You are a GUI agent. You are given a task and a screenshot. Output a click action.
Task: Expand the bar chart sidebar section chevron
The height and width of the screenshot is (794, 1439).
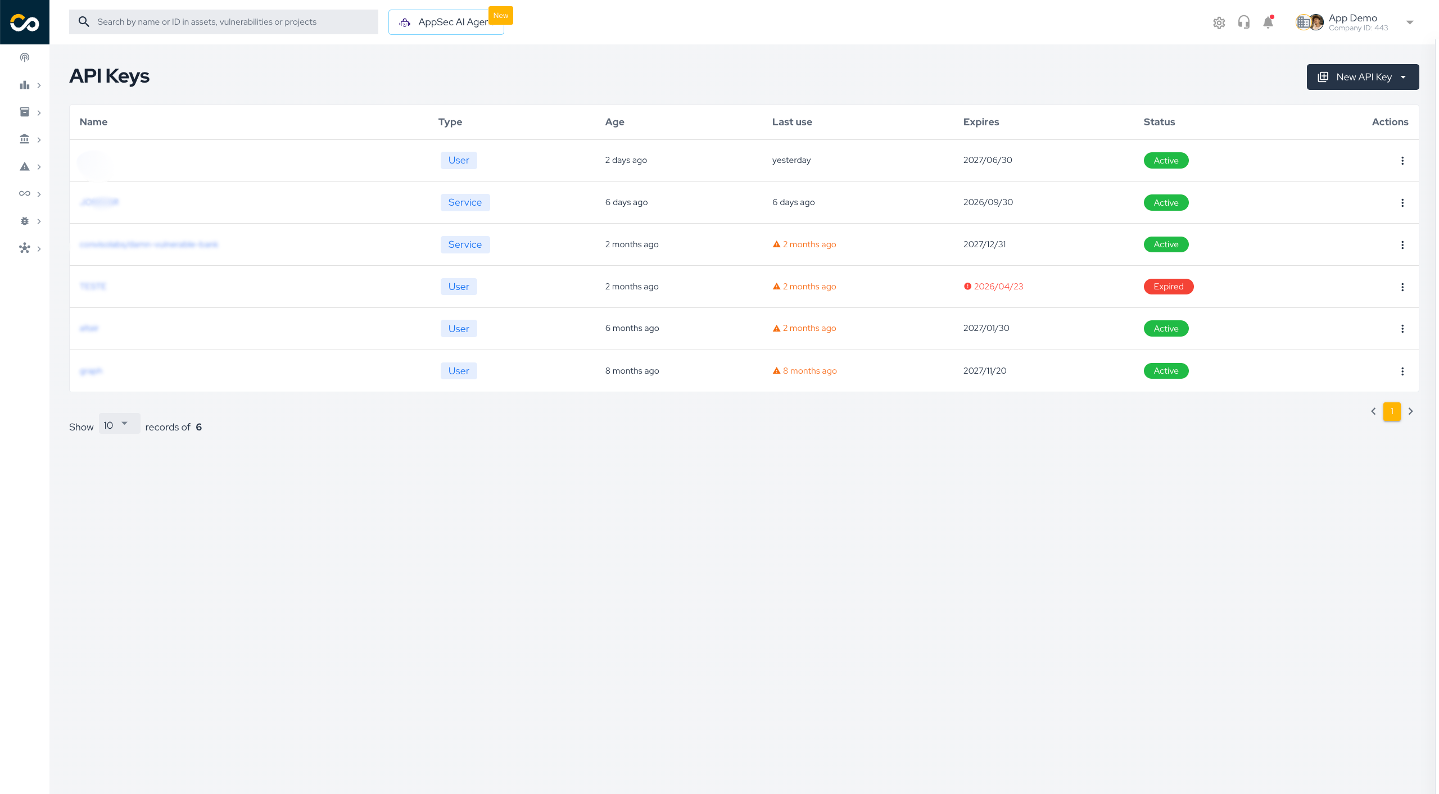point(39,85)
